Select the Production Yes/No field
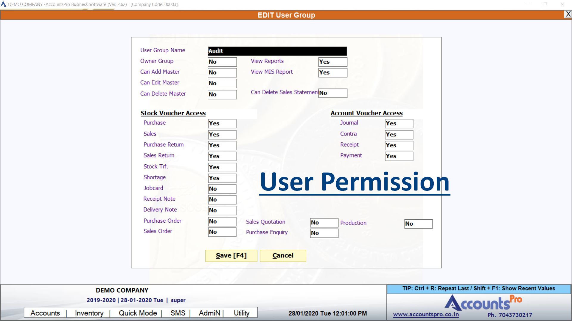This screenshot has height=321, width=572. point(418,224)
